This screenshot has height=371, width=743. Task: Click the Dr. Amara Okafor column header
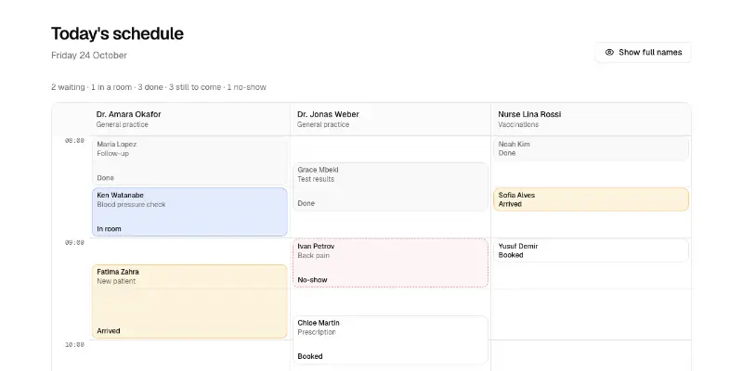coord(189,120)
